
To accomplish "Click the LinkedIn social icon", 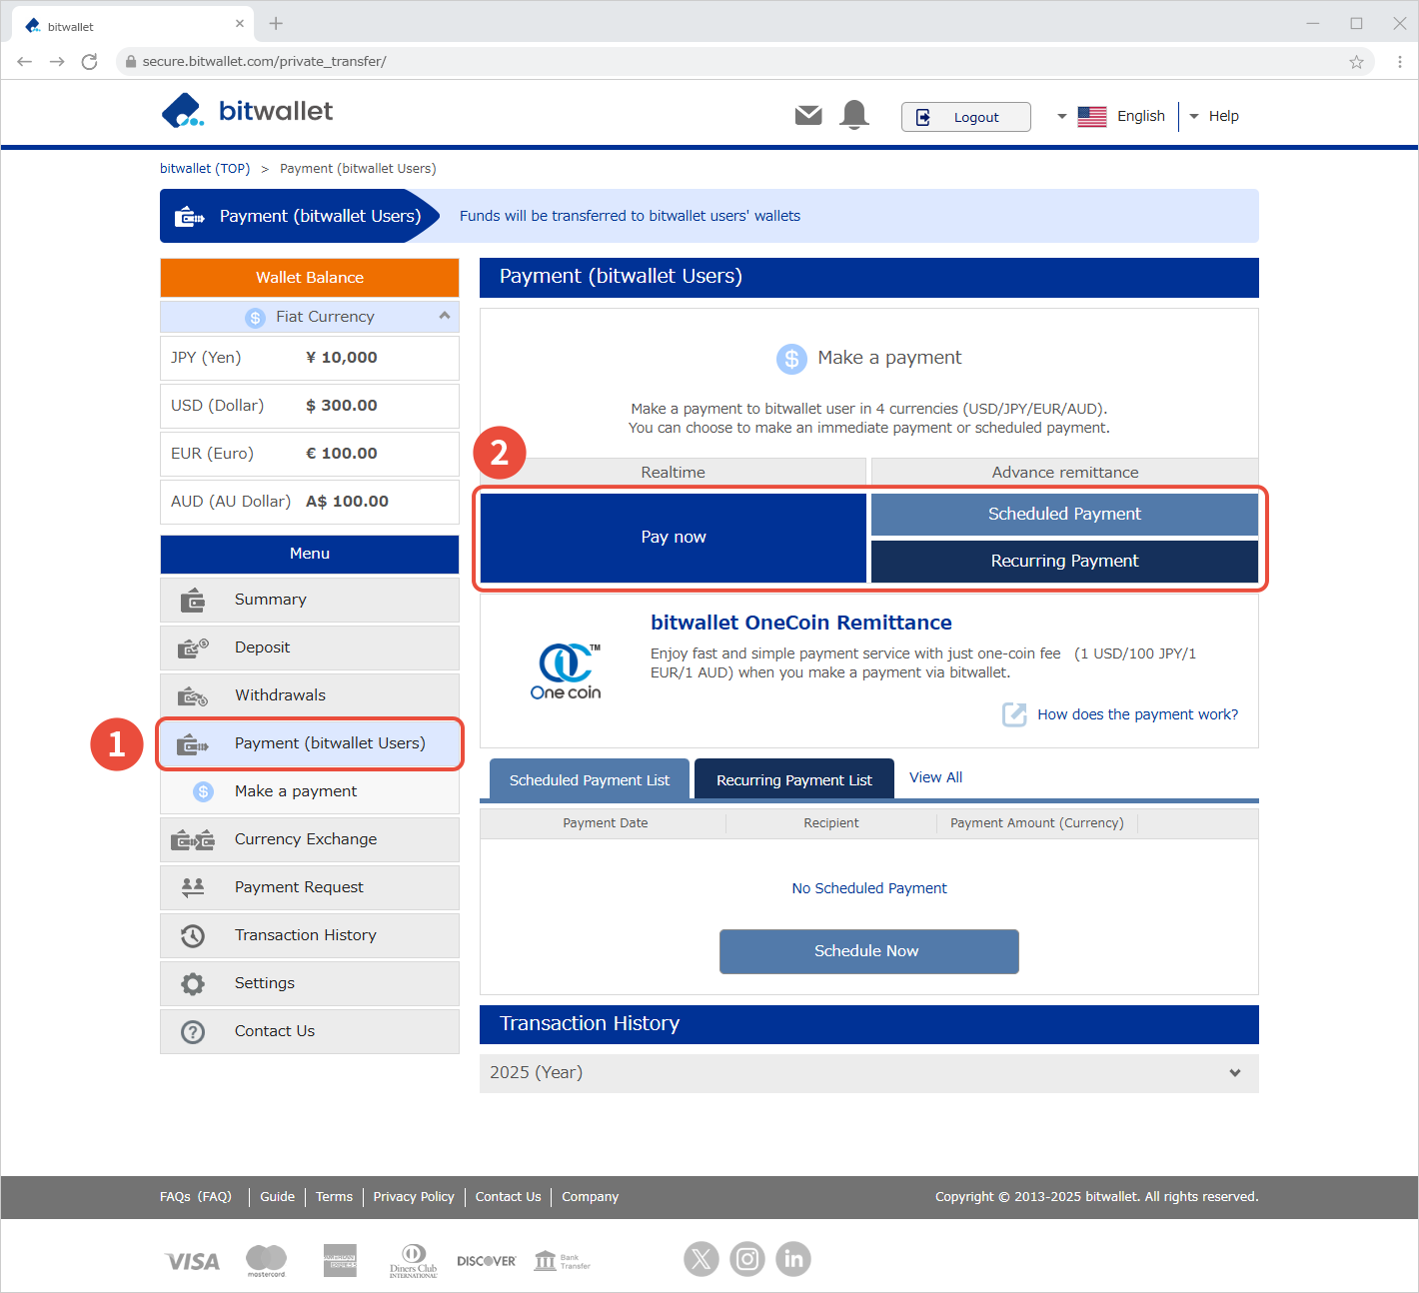I will tap(793, 1259).
